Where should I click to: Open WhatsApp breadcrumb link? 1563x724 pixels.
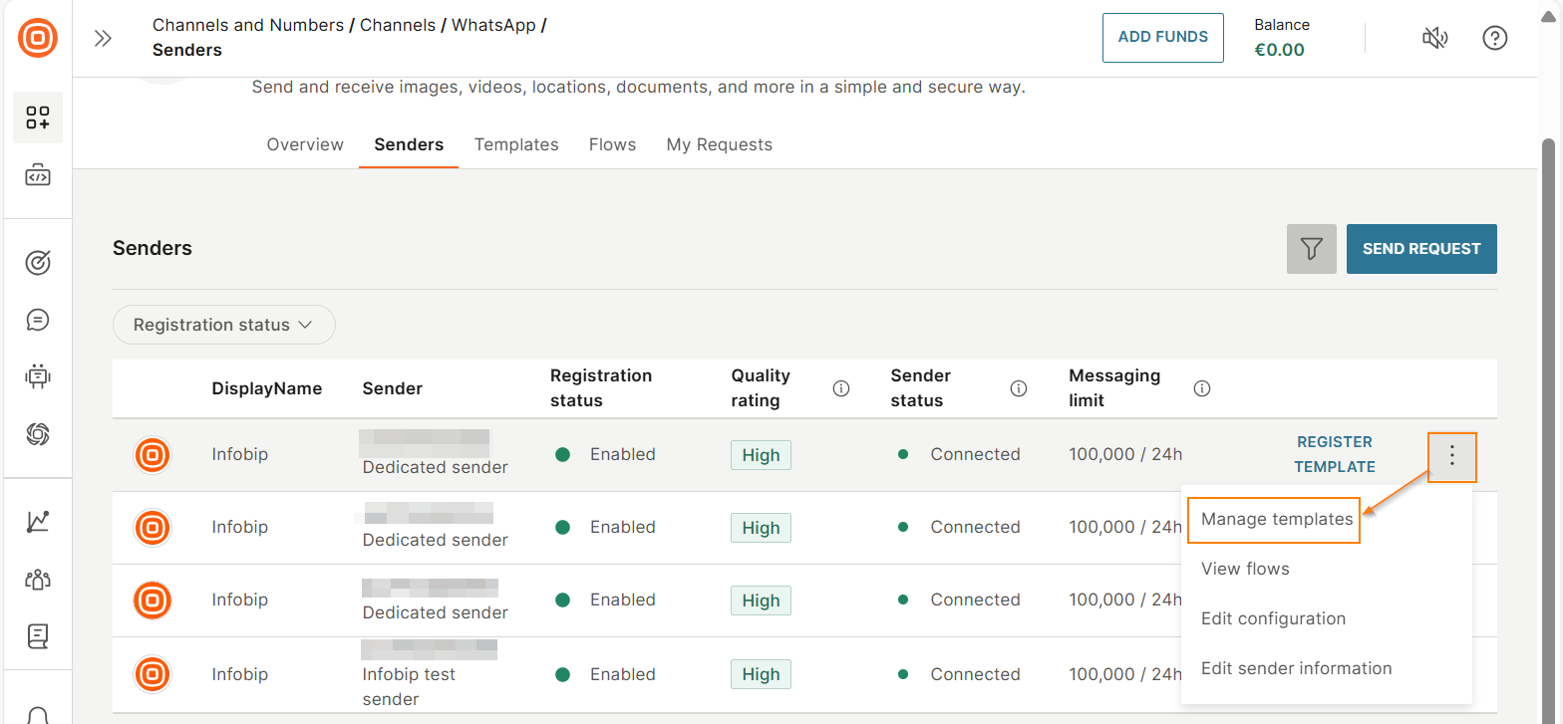click(493, 25)
